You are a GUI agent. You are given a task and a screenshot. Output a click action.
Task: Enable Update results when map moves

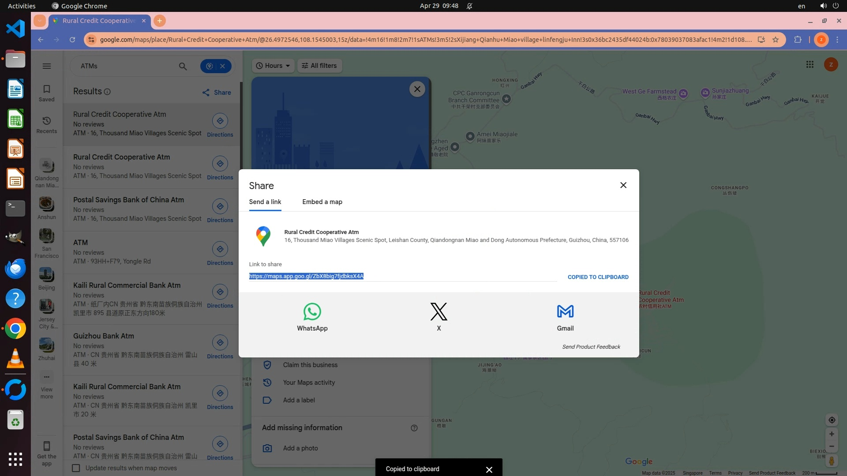[76, 468]
